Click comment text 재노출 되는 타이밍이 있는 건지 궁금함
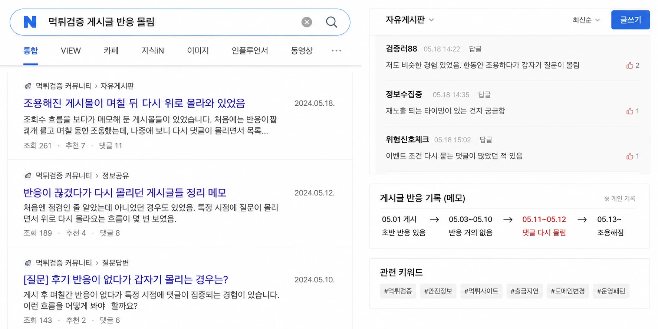Image resolution: width=658 pixels, height=329 pixels. click(445, 111)
